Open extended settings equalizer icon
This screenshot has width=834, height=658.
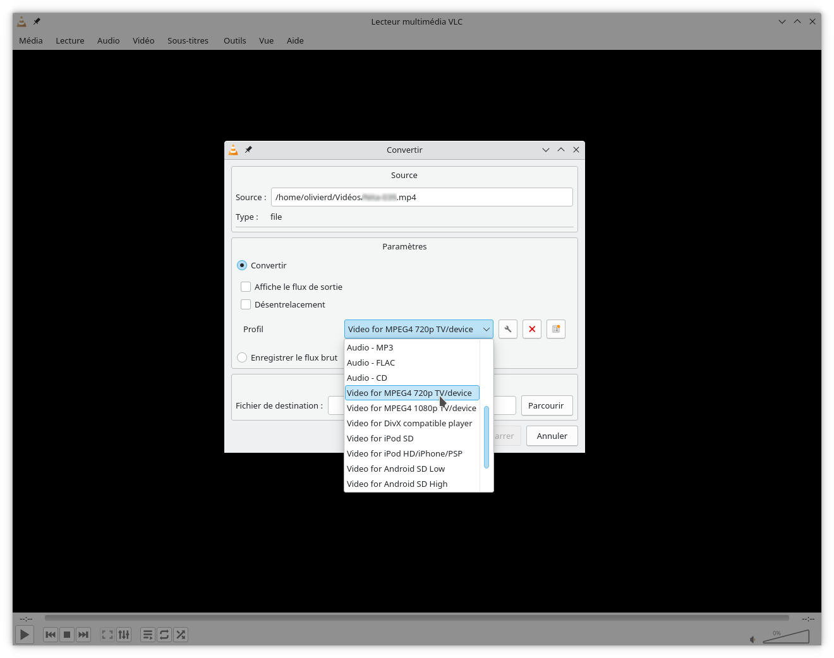[x=124, y=635]
